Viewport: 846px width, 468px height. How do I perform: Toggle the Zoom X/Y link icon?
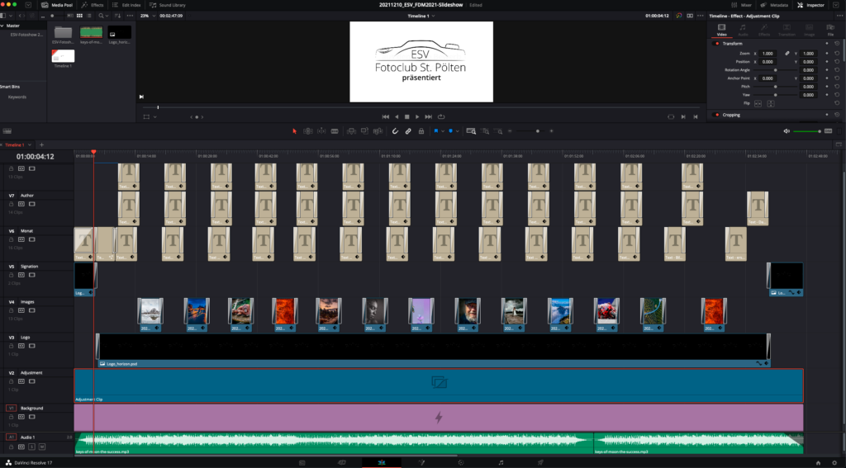click(x=787, y=54)
